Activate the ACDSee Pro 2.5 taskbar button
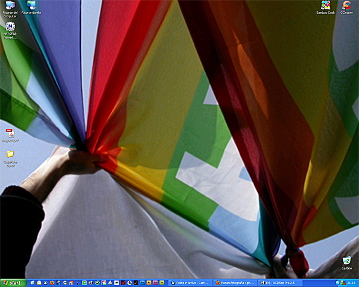359x287 pixels. tap(280, 282)
